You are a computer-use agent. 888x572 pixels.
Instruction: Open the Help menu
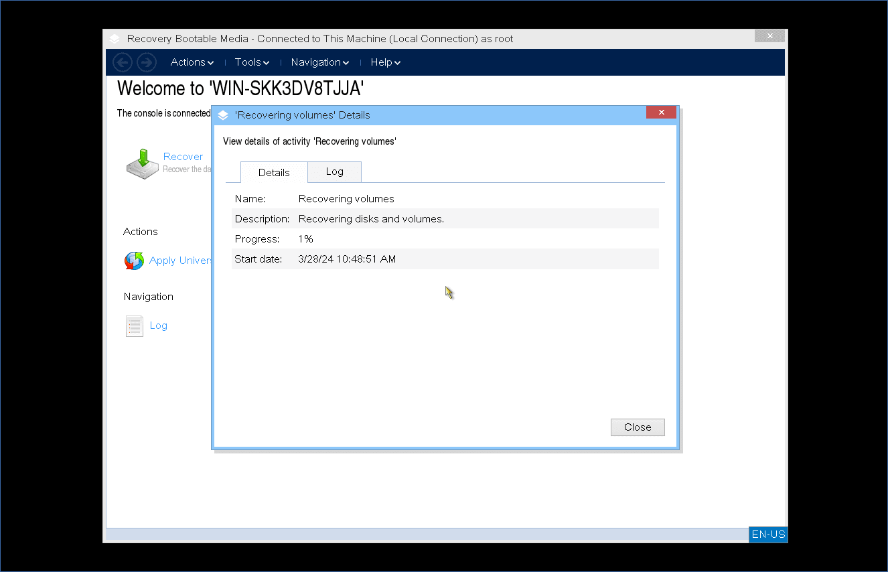point(385,62)
